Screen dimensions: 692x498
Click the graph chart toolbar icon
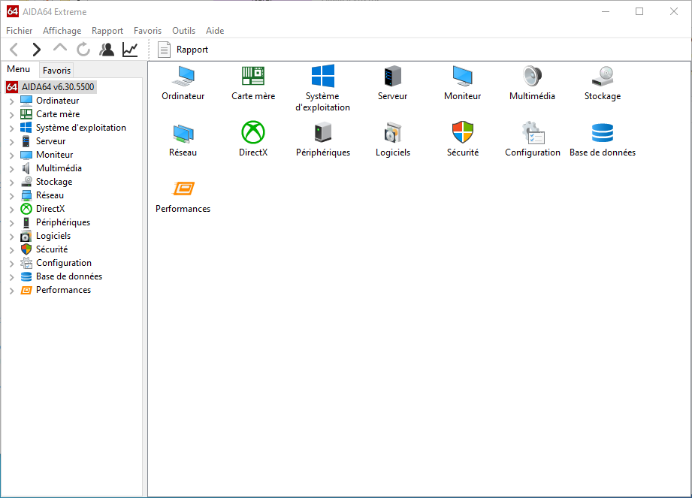pos(130,50)
